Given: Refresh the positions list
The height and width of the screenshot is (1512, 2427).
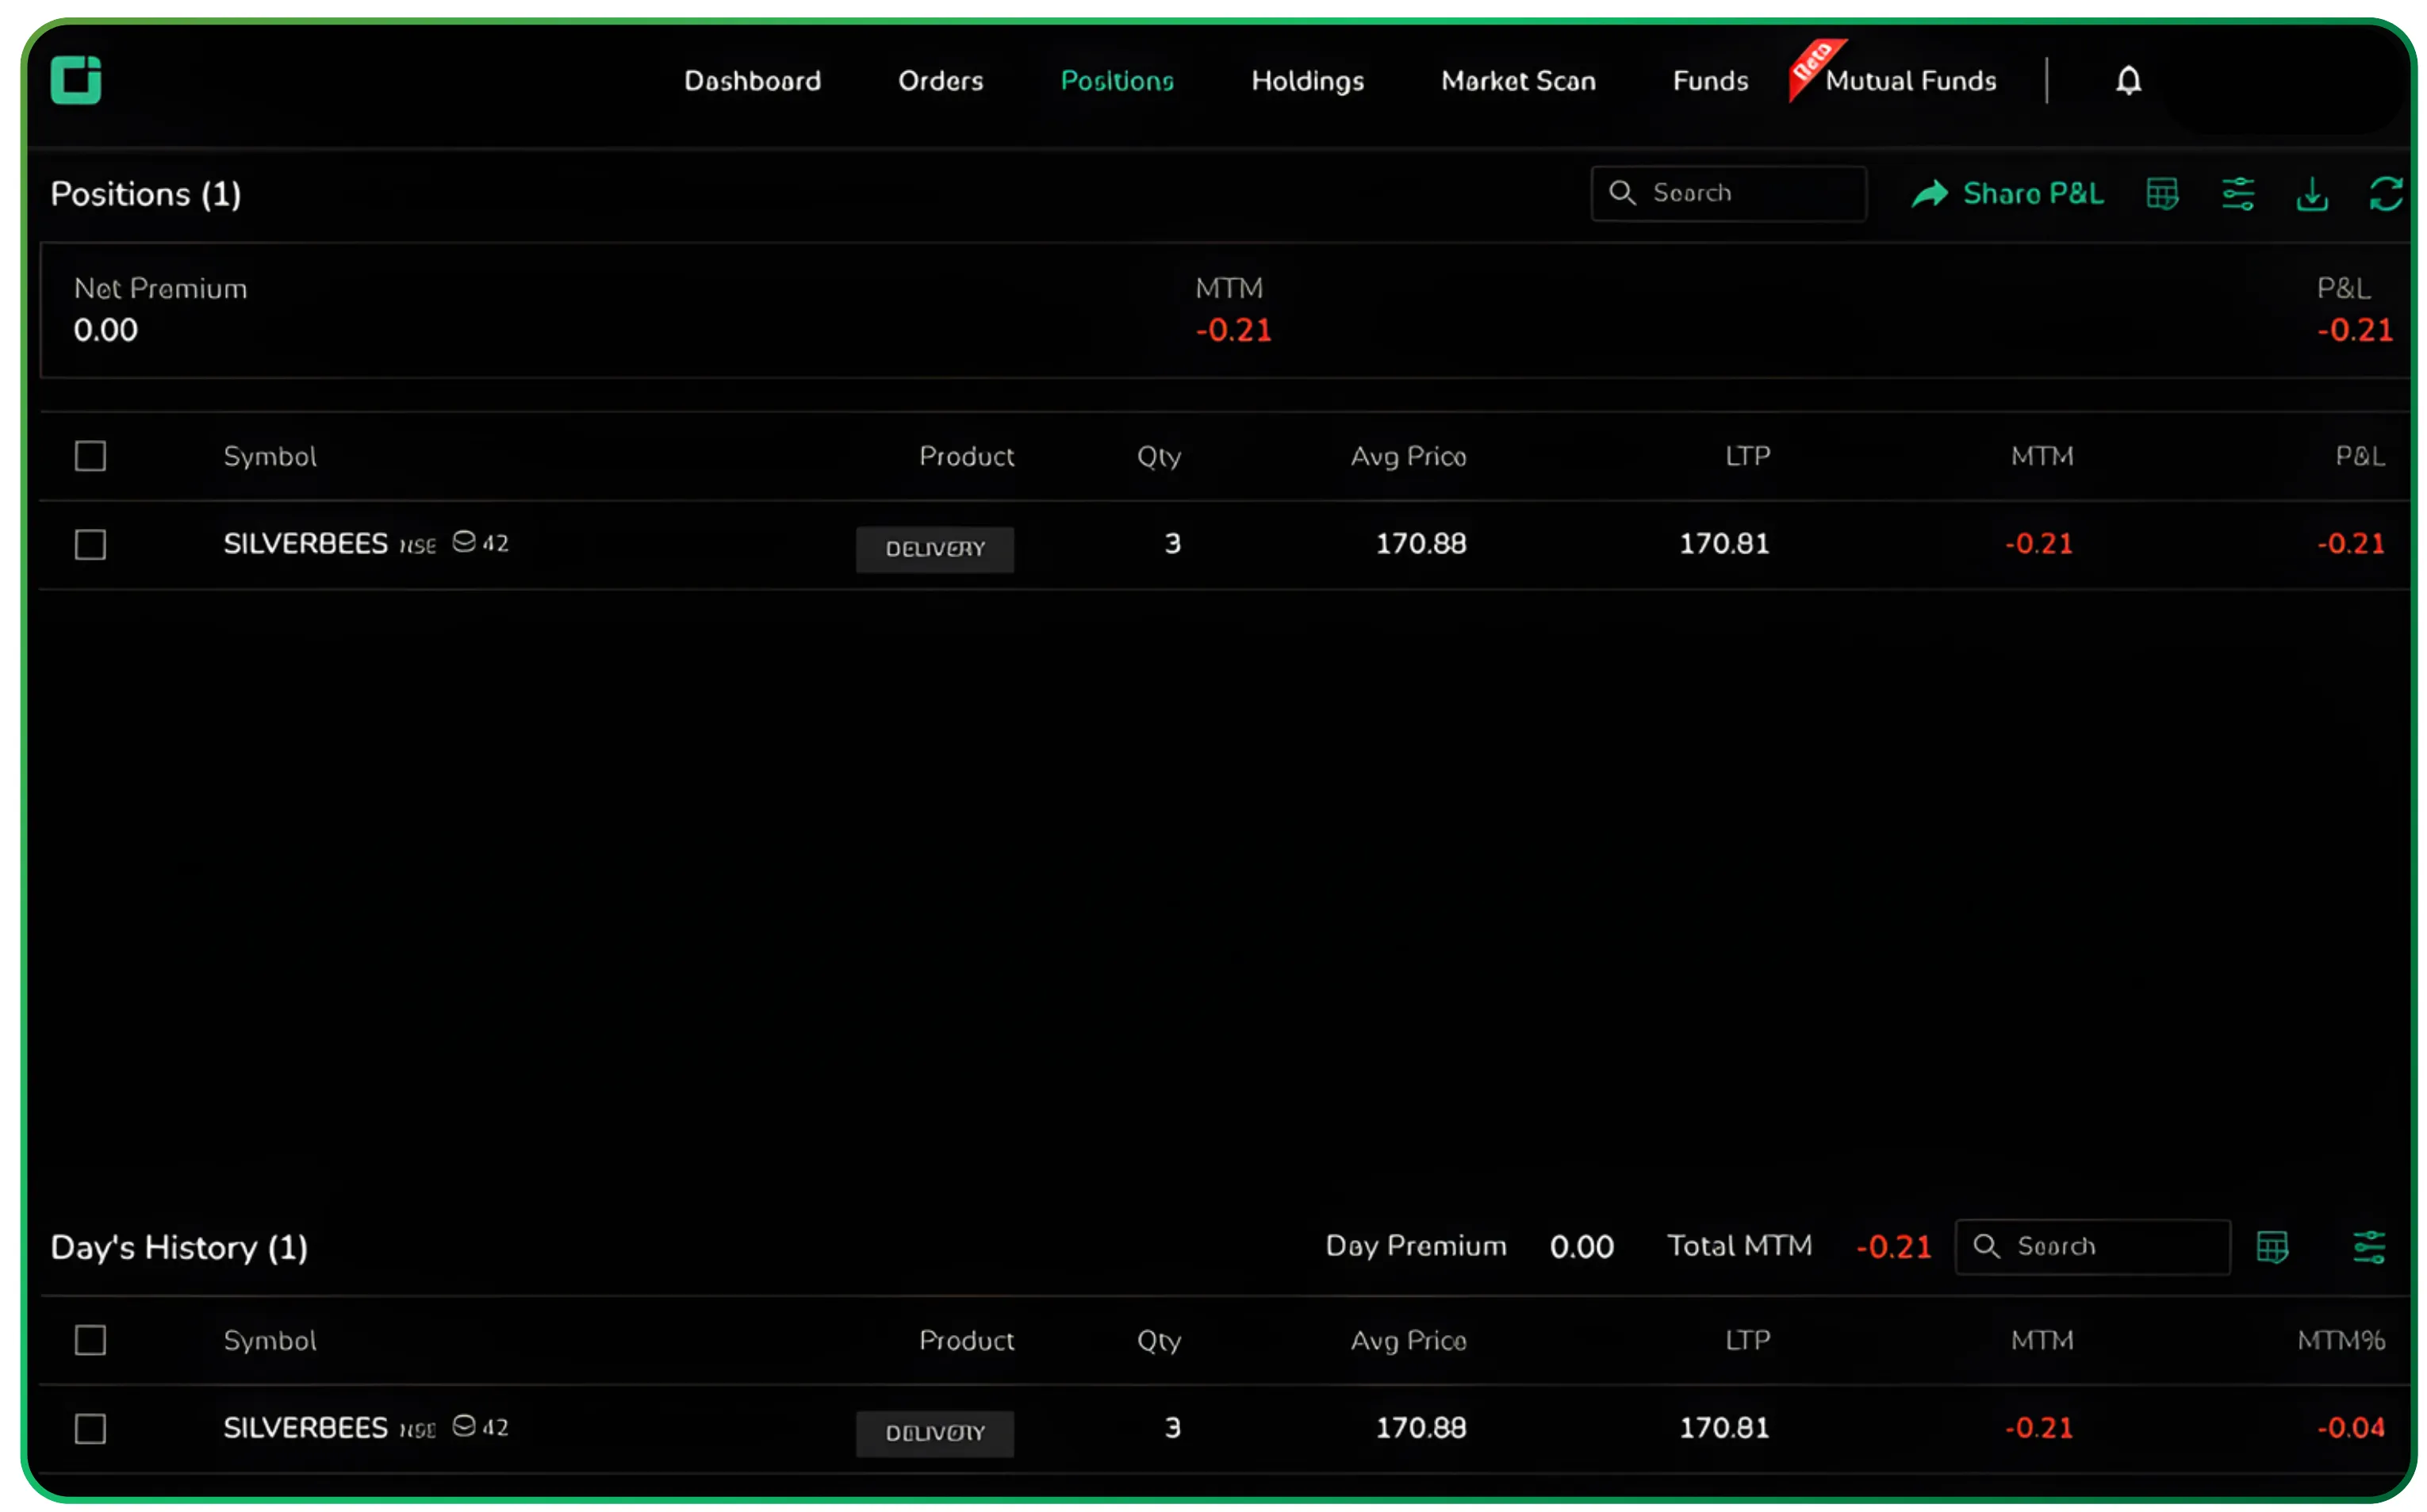Looking at the screenshot, I should coord(2386,193).
